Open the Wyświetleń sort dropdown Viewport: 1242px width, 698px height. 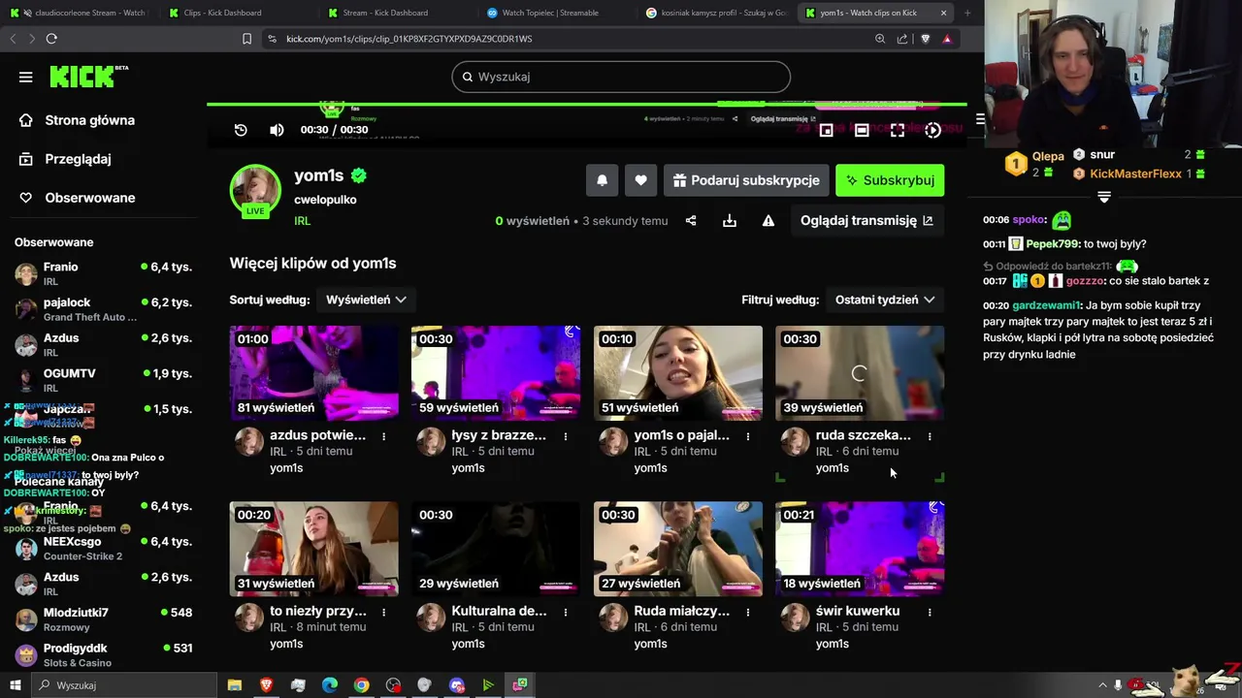(x=366, y=300)
